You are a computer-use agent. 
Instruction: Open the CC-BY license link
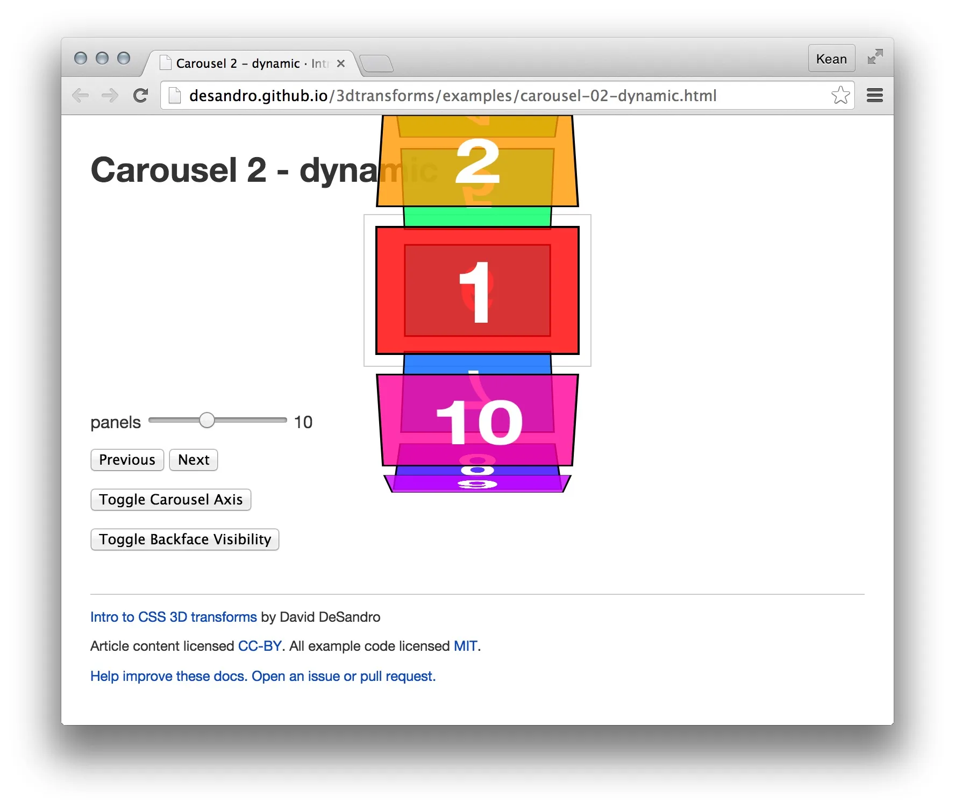[260, 646]
